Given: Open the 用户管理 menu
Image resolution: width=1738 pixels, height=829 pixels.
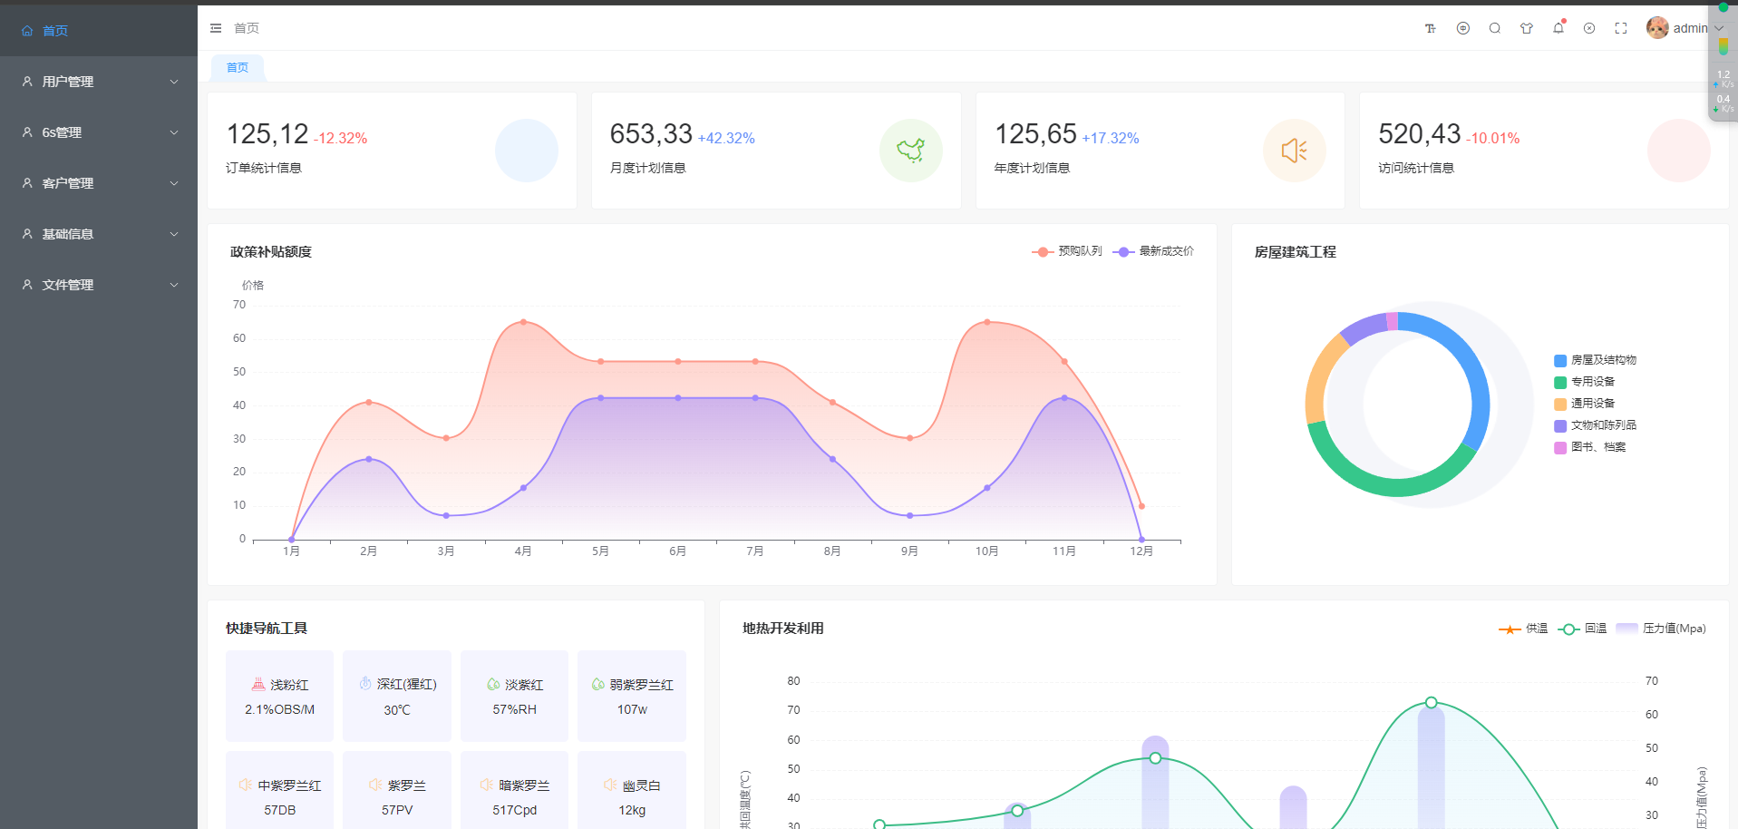Looking at the screenshot, I should pos(99,82).
